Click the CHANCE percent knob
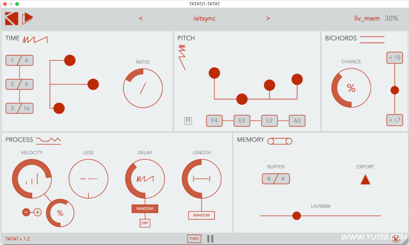Viewport: 409px width, 245px height. click(351, 88)
